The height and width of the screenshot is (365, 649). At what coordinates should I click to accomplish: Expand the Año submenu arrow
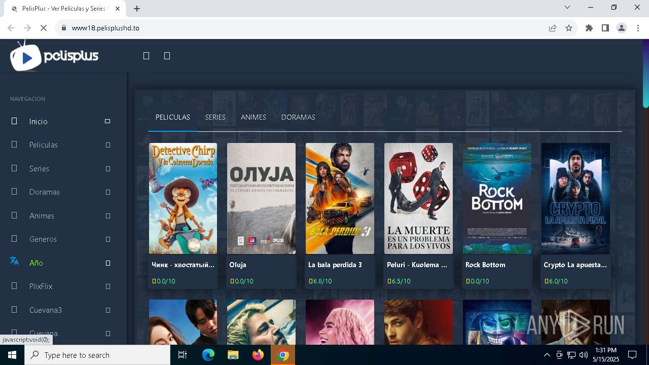point(107,263)
